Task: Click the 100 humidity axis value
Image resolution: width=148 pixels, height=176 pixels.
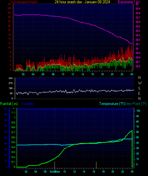Action: (5, 109)
